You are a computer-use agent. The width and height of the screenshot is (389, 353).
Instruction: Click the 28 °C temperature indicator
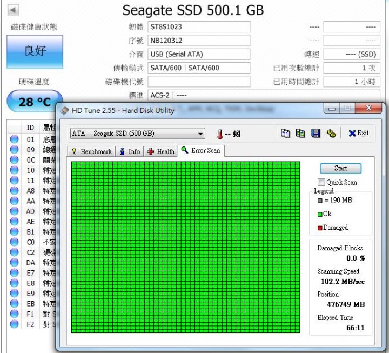[34, 102]
